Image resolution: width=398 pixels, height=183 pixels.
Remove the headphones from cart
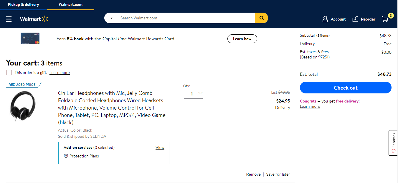tap(253, 174)
